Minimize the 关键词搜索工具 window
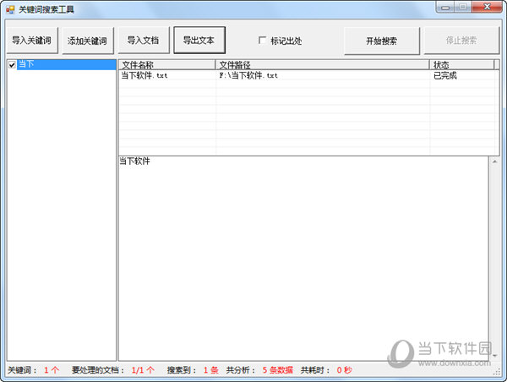This screenshot has height=382, width=507. click(445, 7)
